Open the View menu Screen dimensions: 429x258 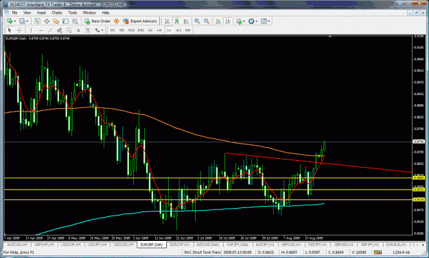[x=27, y=12]
